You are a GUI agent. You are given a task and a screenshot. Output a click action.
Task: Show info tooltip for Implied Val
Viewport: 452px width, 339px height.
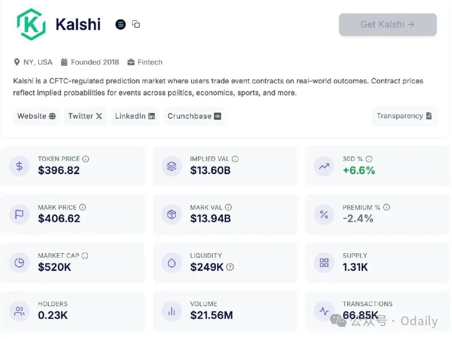click(235, 159)
